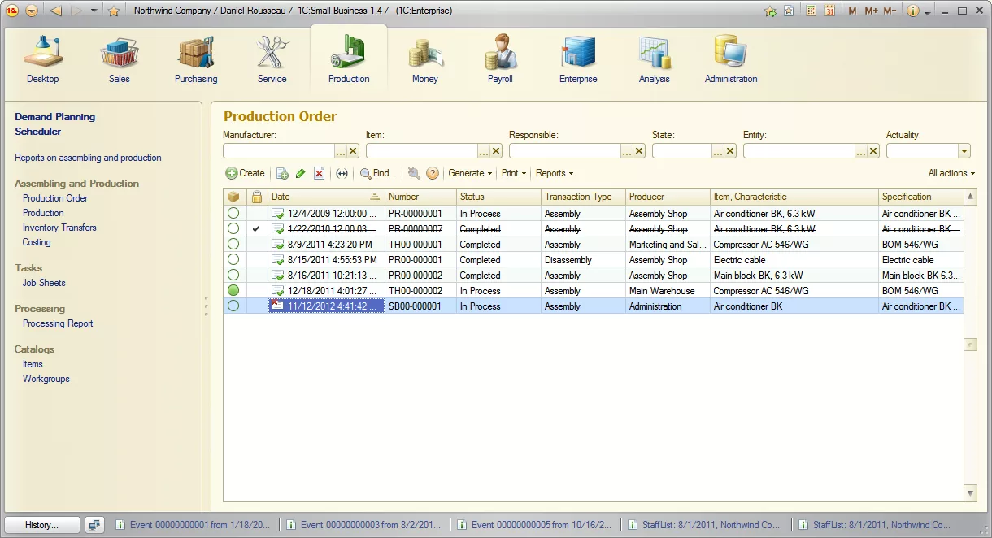Expand the Print menu
This screenshot has width=992, height=538.
pos(514,173)
